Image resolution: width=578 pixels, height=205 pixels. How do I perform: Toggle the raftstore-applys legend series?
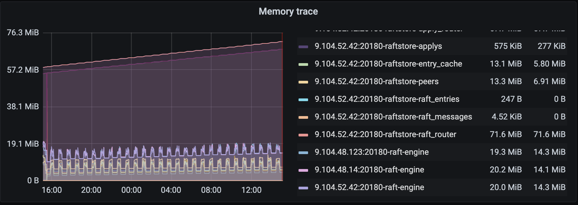(378, 46)
